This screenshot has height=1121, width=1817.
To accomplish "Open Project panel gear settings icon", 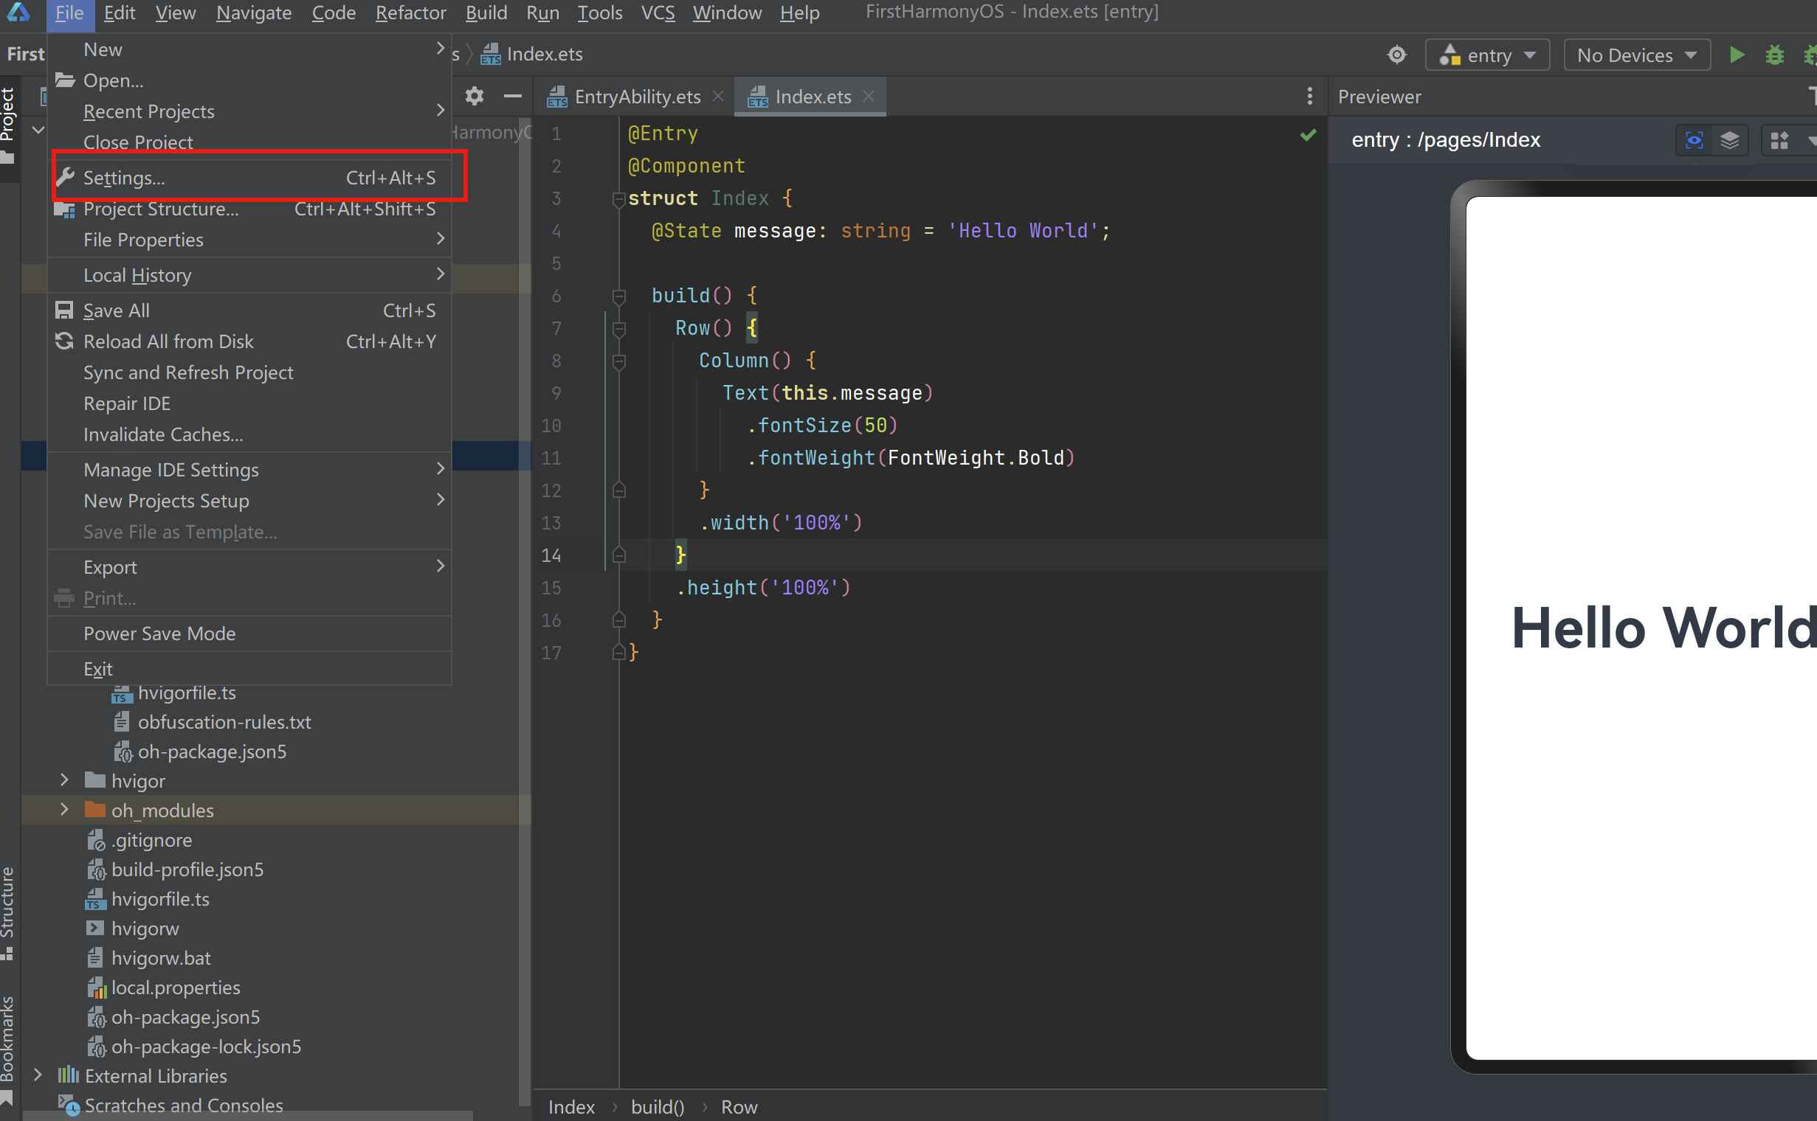I will [x=475, y=97].
